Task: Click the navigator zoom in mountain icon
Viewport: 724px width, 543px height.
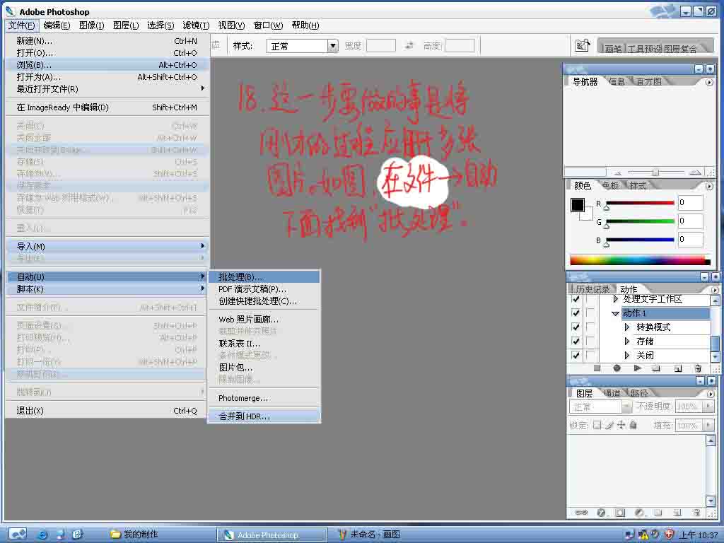Action: coord(694,172)
